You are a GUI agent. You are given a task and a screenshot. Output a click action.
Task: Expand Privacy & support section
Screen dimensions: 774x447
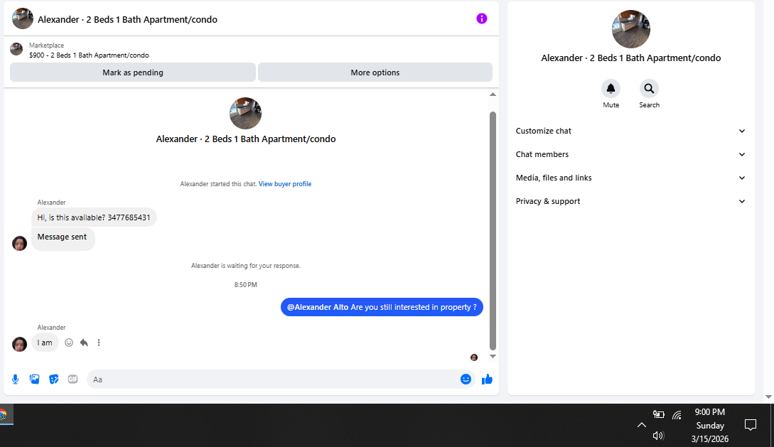(630, 201)
